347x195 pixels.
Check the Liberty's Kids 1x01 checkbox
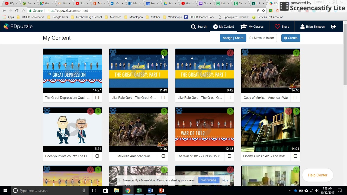coord(295,156)
